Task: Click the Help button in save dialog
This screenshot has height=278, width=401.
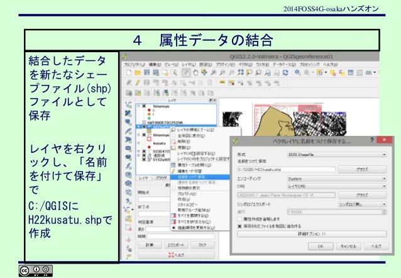Action: pos(376,247)
